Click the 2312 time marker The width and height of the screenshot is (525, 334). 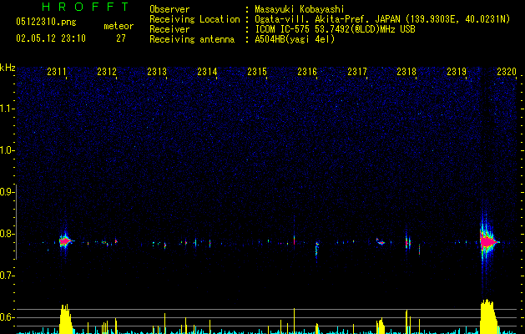(x=107, y=71)
